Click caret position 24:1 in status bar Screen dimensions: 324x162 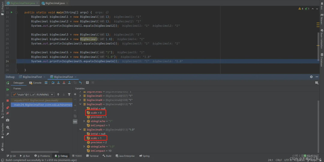[x=270, y=160]
